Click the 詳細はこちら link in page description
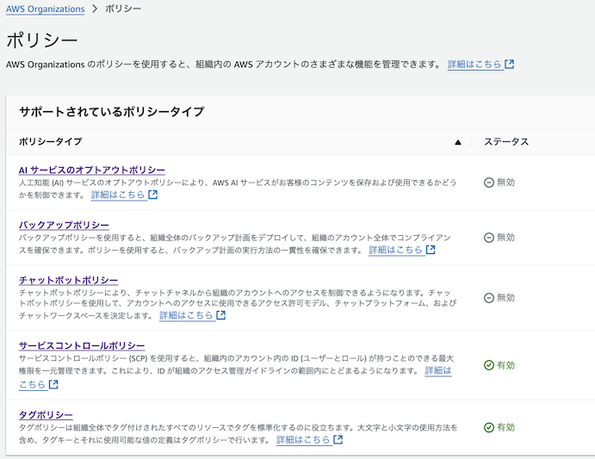 point(474,65)
